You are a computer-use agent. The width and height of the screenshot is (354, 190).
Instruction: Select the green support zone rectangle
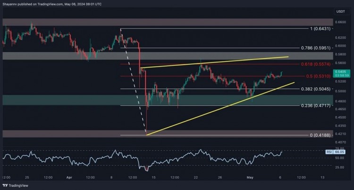pos(168,100)
